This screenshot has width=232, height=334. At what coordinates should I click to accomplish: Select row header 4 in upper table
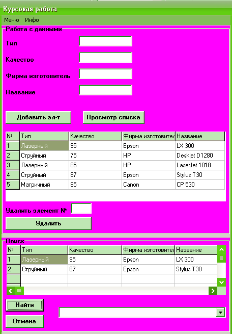coord(13,175)
